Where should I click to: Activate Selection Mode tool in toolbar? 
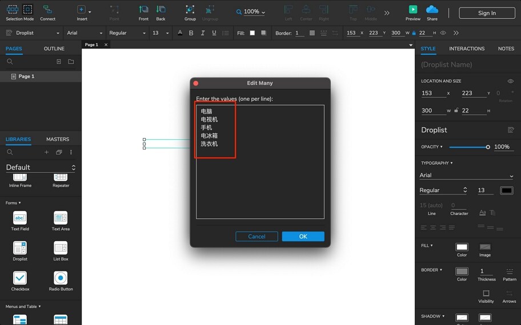point(19,13)
